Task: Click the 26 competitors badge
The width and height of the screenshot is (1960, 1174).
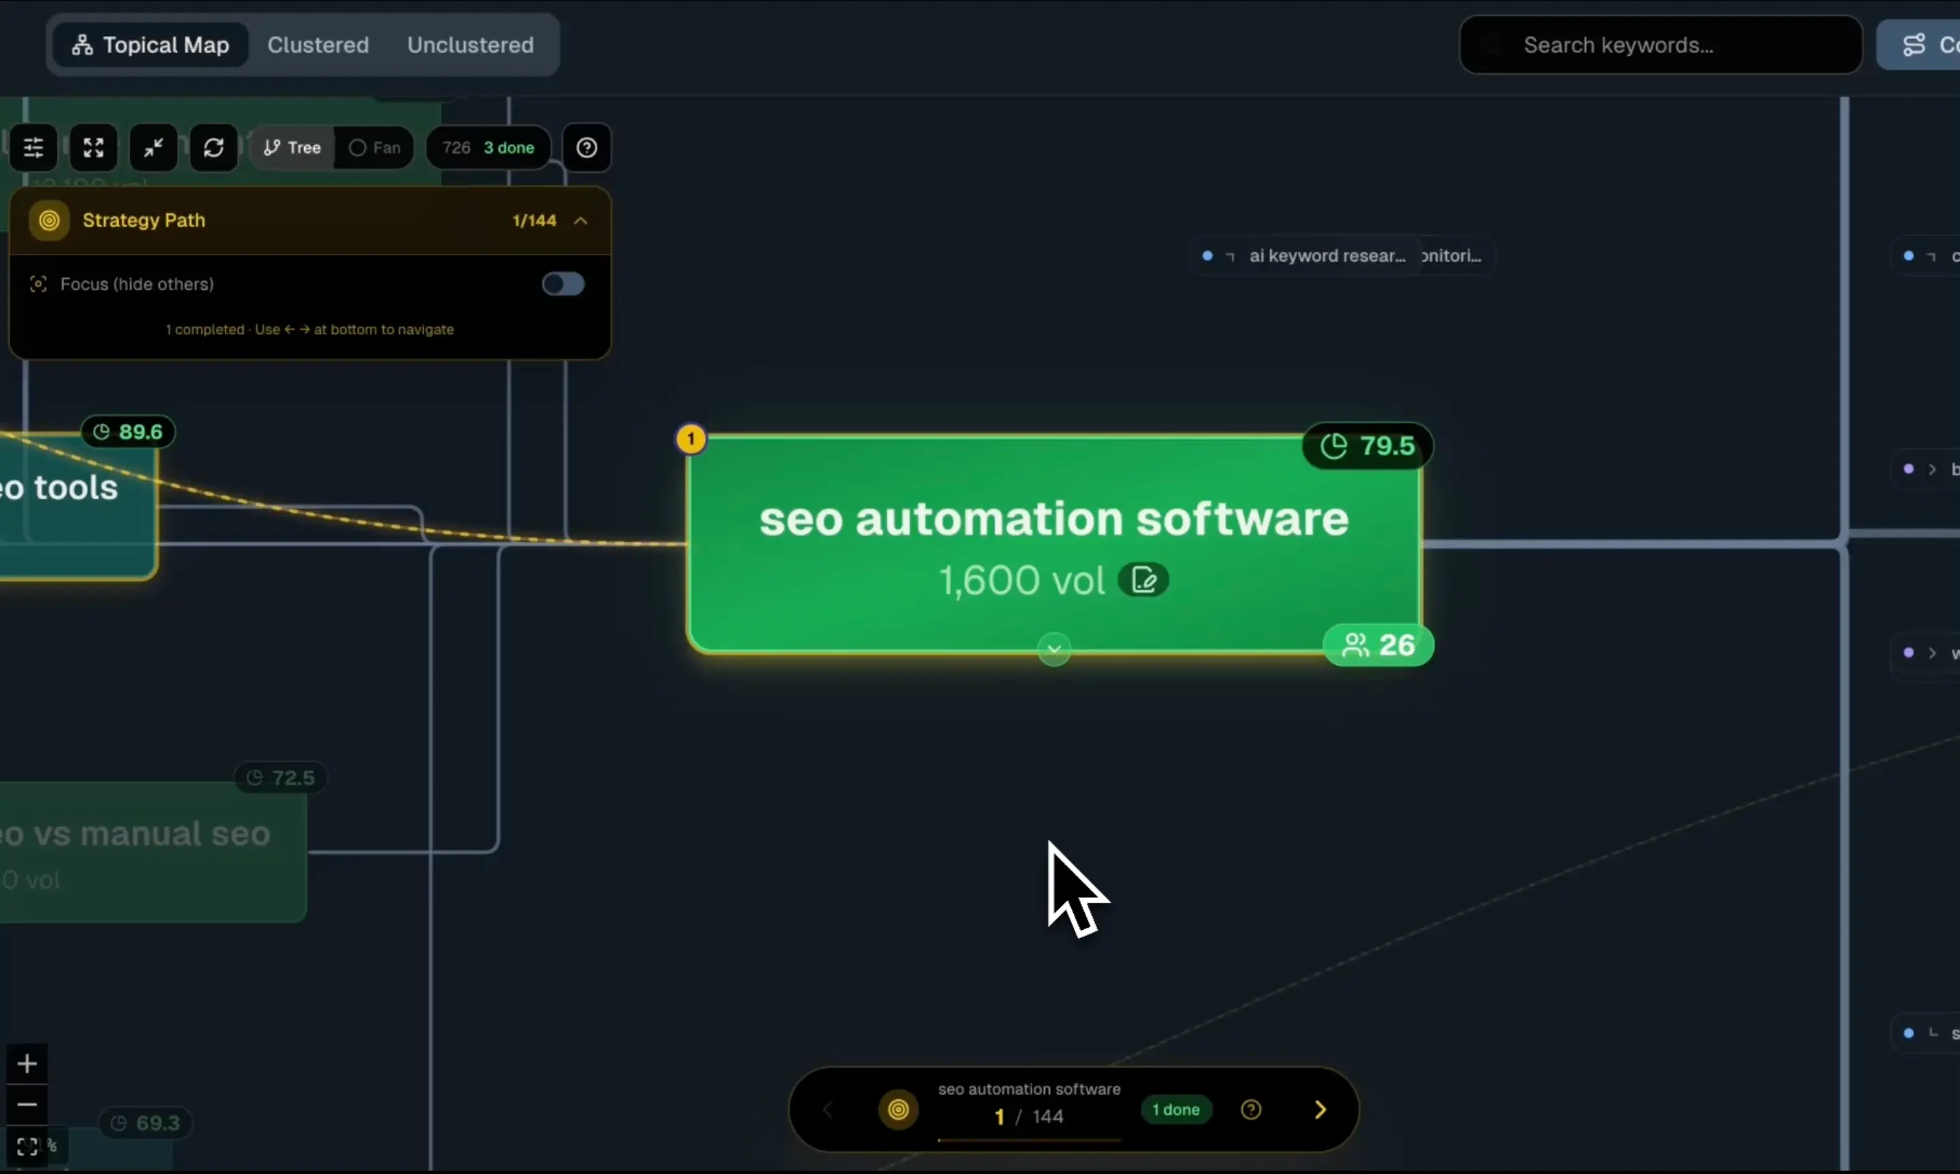Action: (1377, 645)
